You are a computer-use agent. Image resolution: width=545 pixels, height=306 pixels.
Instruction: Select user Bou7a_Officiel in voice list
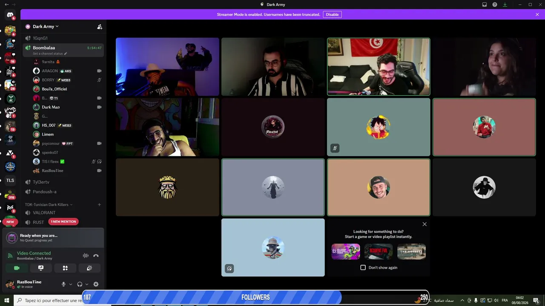tap(67, 89)
